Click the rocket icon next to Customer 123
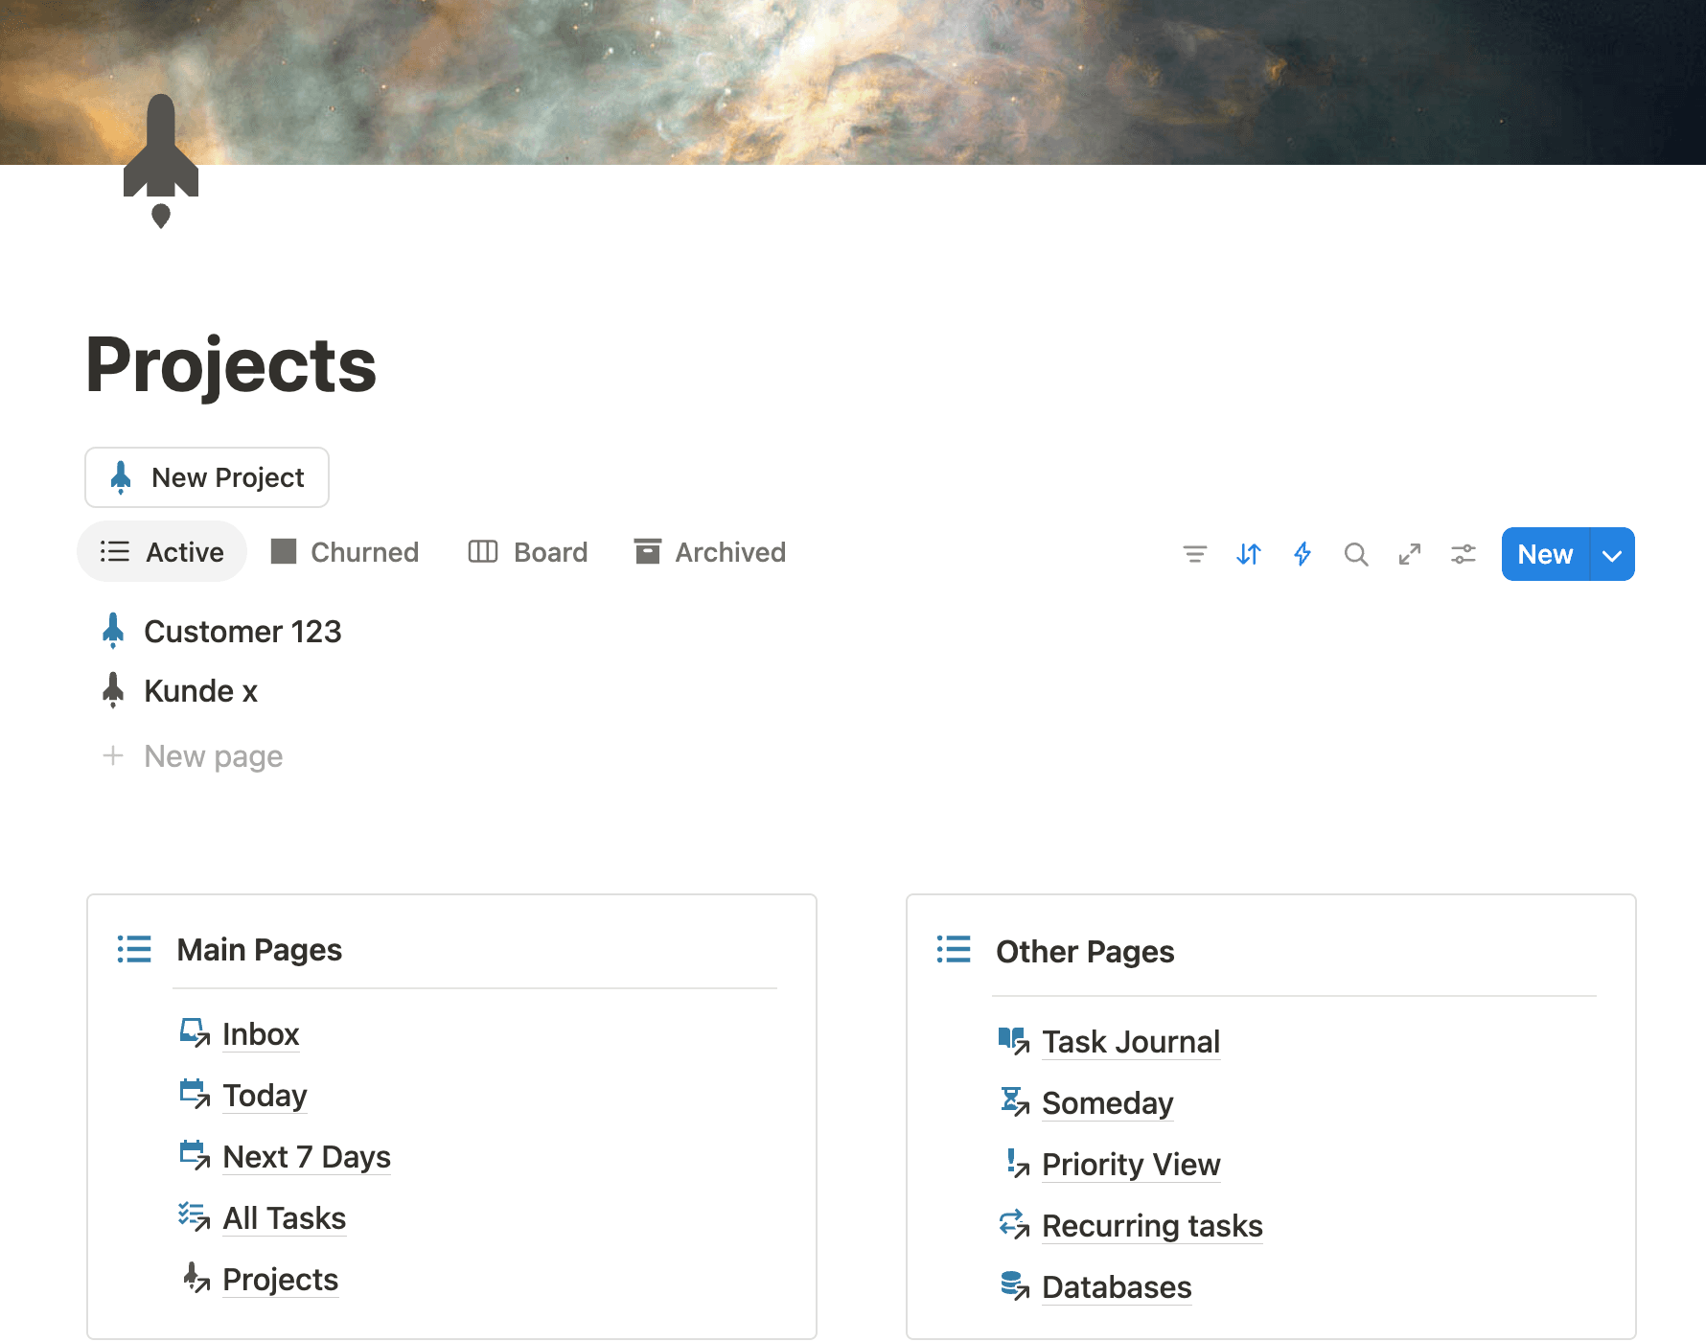The width and height of the screenshot is (1706, 1342). (114, 631)
